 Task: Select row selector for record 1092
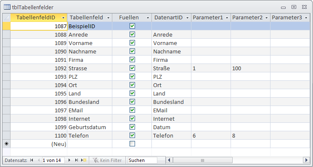click(x=6, y=68)
